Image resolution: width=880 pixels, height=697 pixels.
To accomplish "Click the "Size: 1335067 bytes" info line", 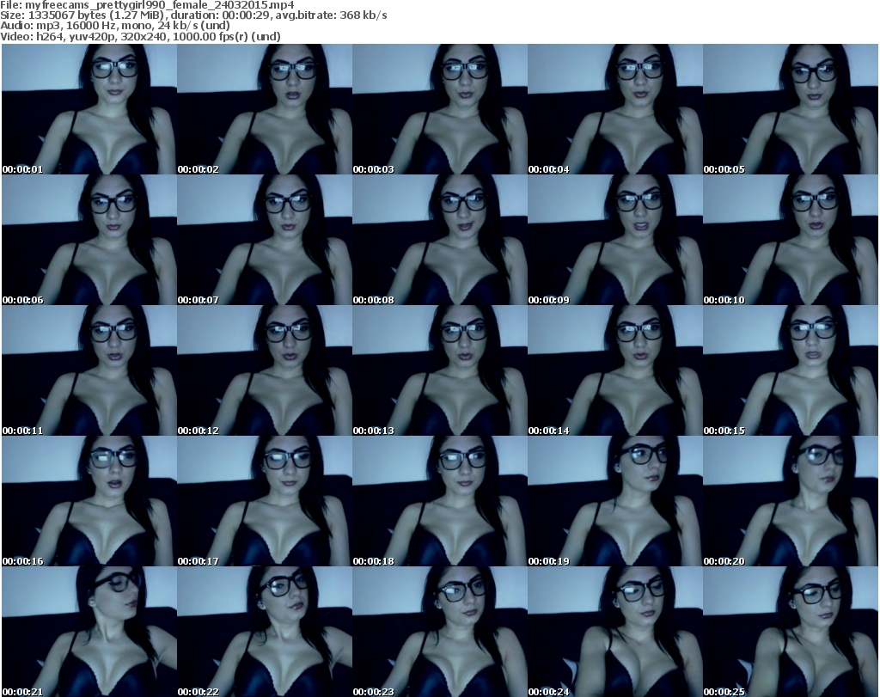I will click(x=193, y=15).
